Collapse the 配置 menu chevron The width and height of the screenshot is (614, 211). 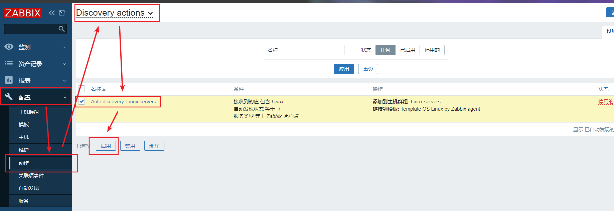coord(64,97)
